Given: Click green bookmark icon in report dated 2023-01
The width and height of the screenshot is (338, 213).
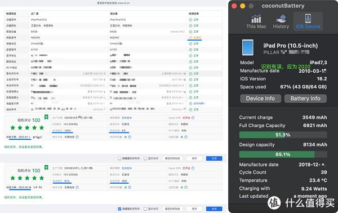Looking at the screenshot, I should (46, 117).
